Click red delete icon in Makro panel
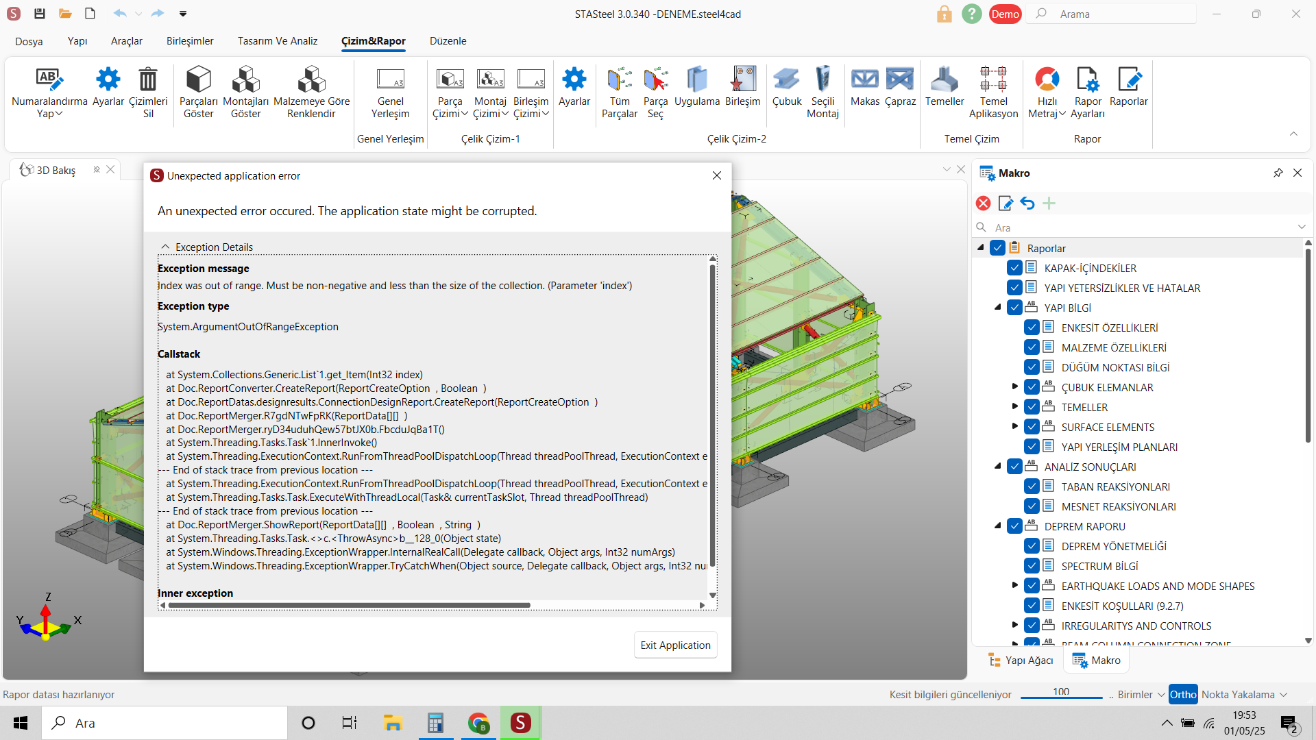This screenshot has height=740, width=1316. coord(984,203)
